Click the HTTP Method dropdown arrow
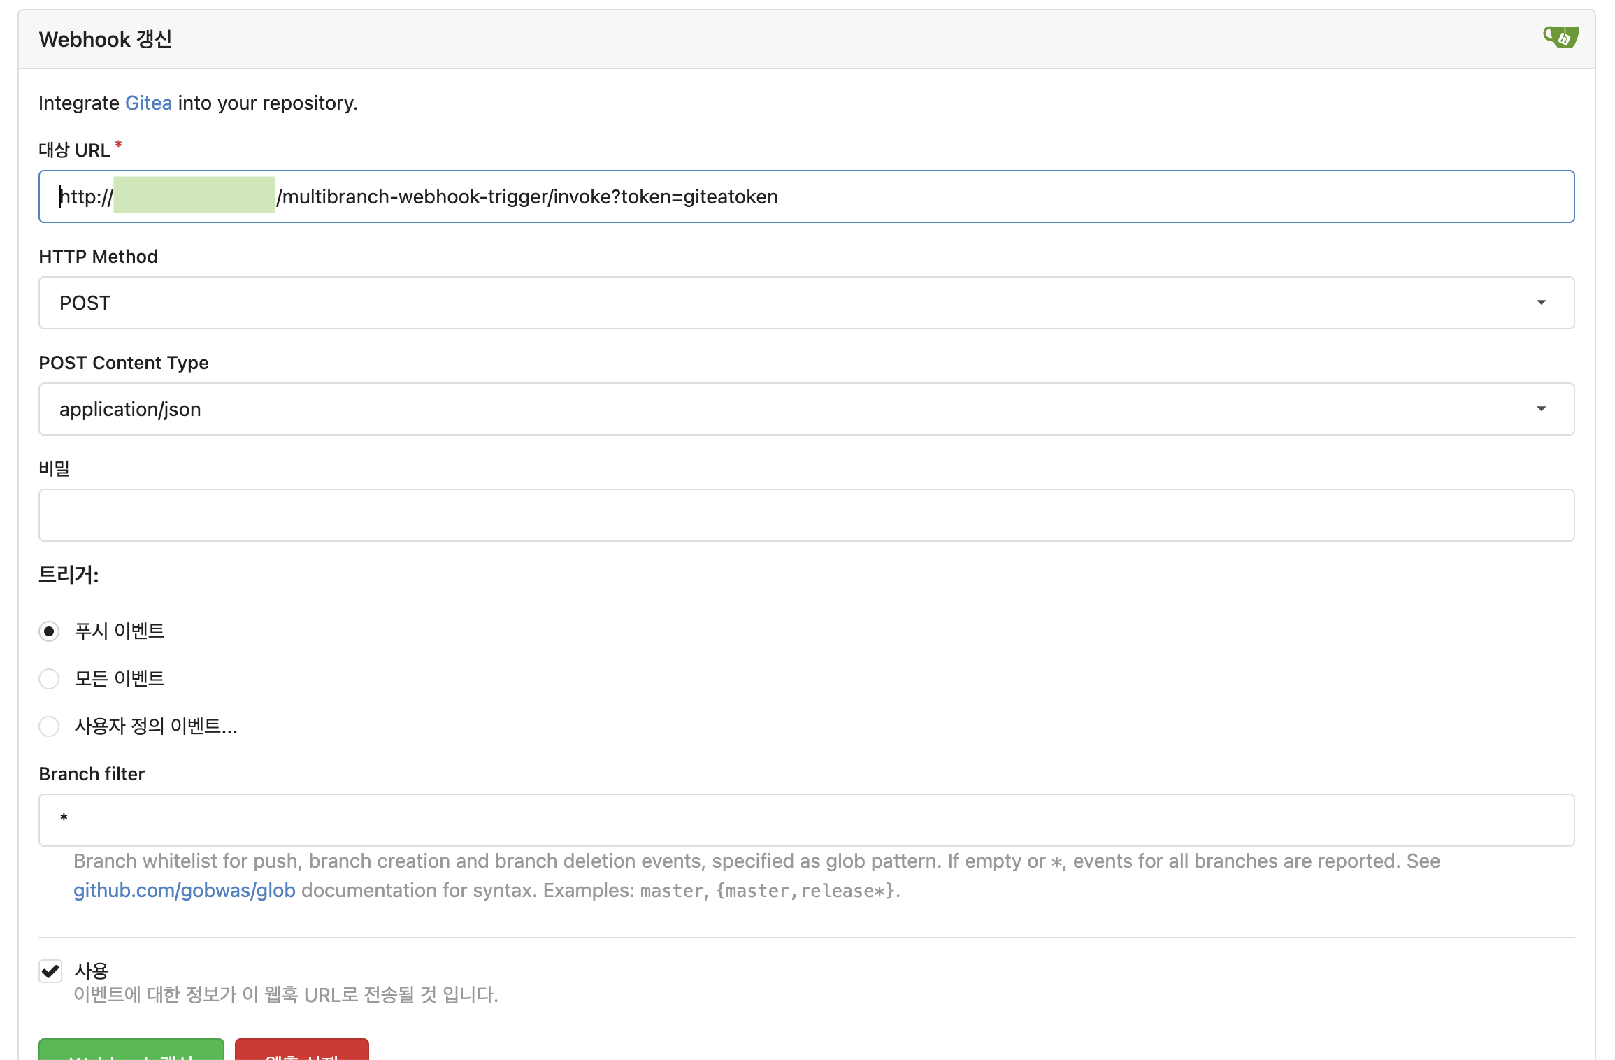The width and height of the screenshot is (1615, 1060). 1541,303
